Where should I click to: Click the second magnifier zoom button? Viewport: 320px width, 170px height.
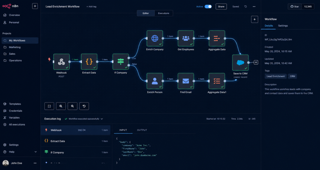[72, 106]
